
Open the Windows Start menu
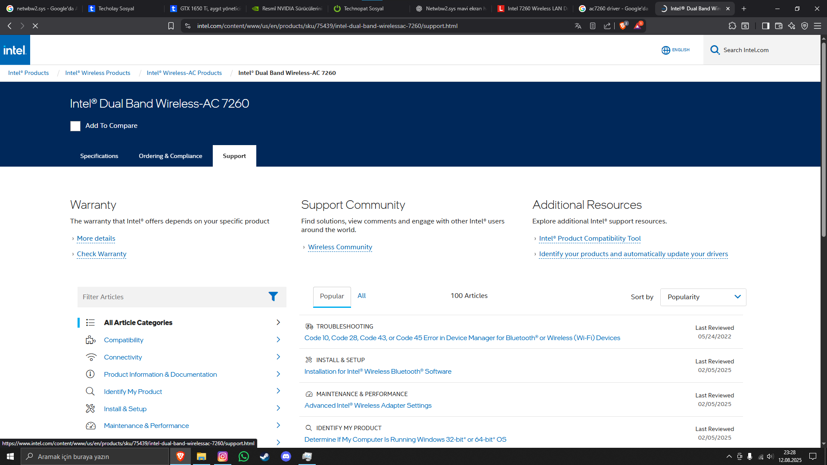[x=10, y=456]
